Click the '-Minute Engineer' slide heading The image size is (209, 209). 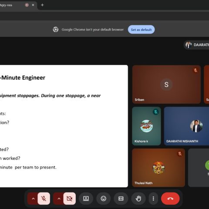pos(23,78)
